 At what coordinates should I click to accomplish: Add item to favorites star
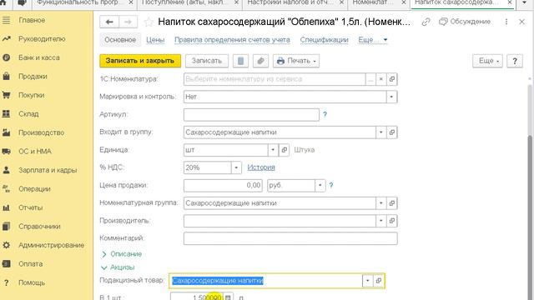[x=149, y=22]
